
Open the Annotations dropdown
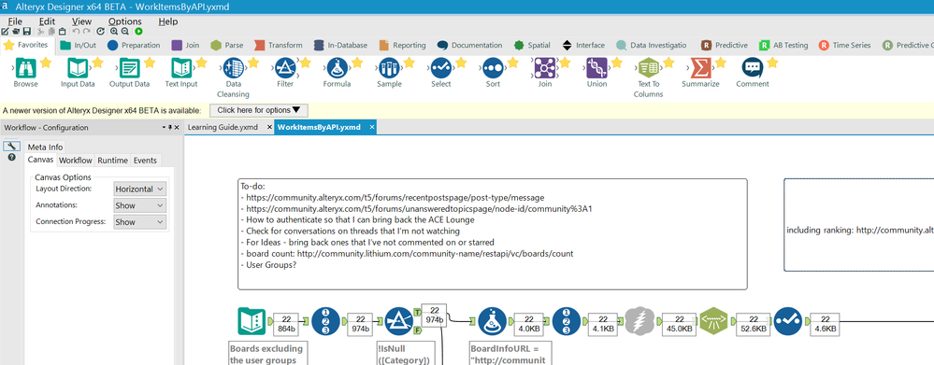coord(140,205)
